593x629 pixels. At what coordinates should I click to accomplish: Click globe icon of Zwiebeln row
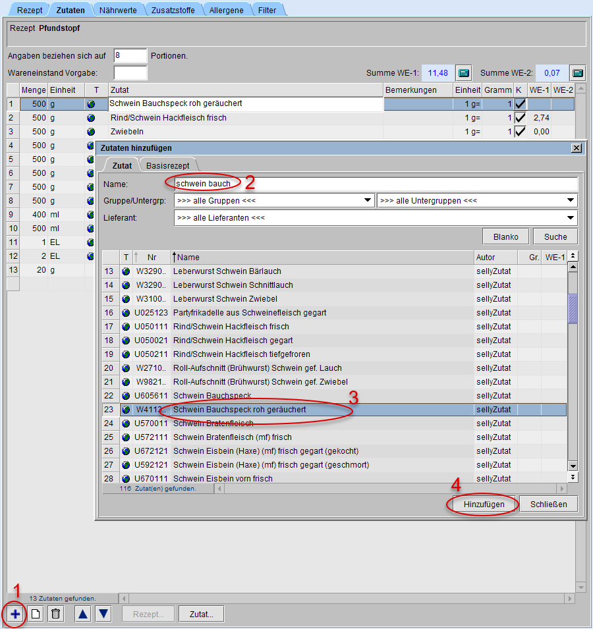click(x=91, y=132)
